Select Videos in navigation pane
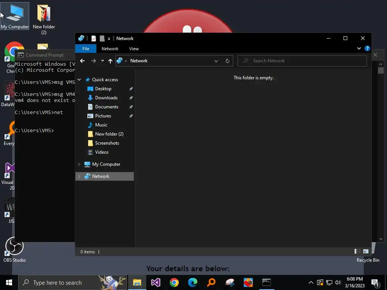387x290 pixels. coord(102,152)
